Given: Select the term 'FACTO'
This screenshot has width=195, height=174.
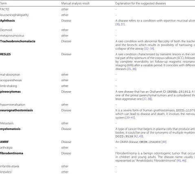Looking at the screenshot, I should pos(4,9).
